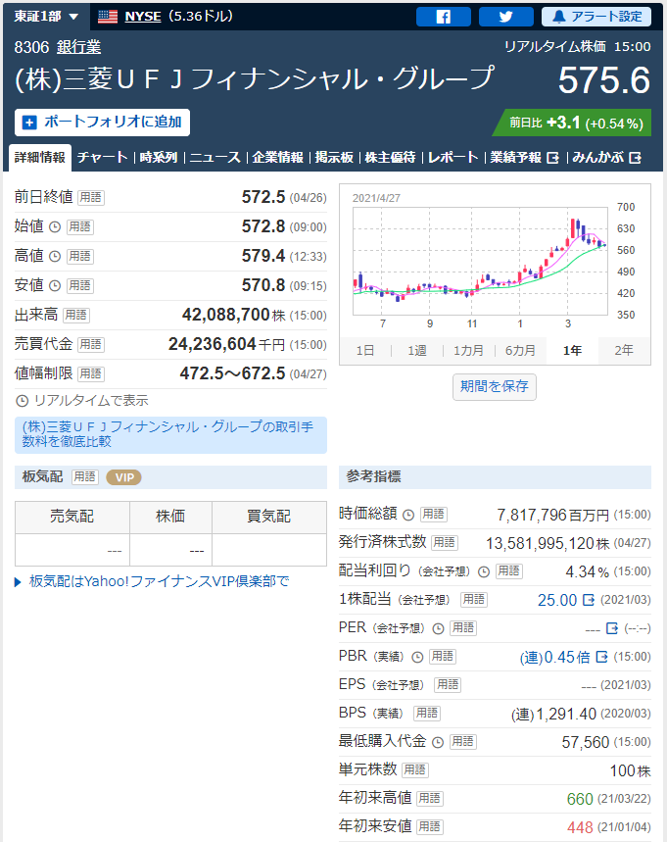
Task: Click 用語 badge next to BPS
Action: (427, 714)
